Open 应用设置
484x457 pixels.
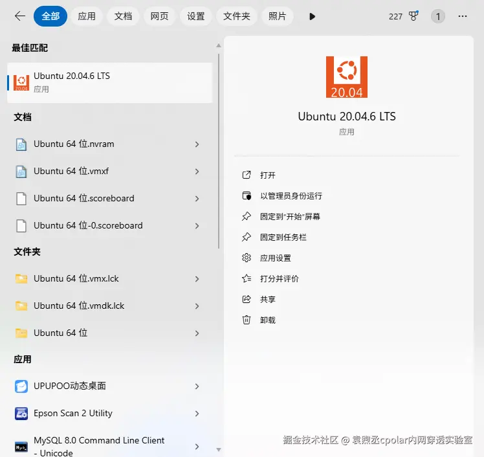click(276, 258)
